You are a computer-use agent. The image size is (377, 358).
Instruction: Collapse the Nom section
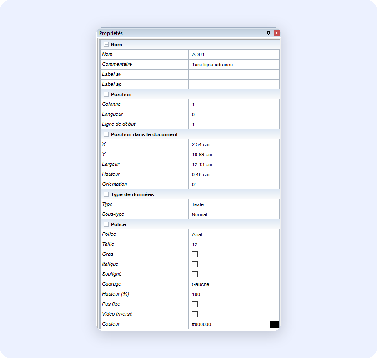coord(106,45)
